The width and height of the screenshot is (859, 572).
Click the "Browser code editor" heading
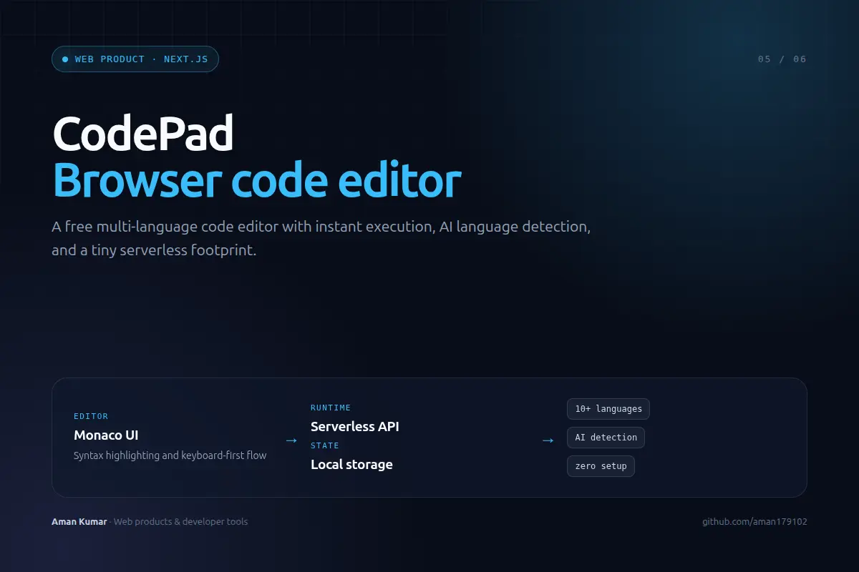coord(257,179)
